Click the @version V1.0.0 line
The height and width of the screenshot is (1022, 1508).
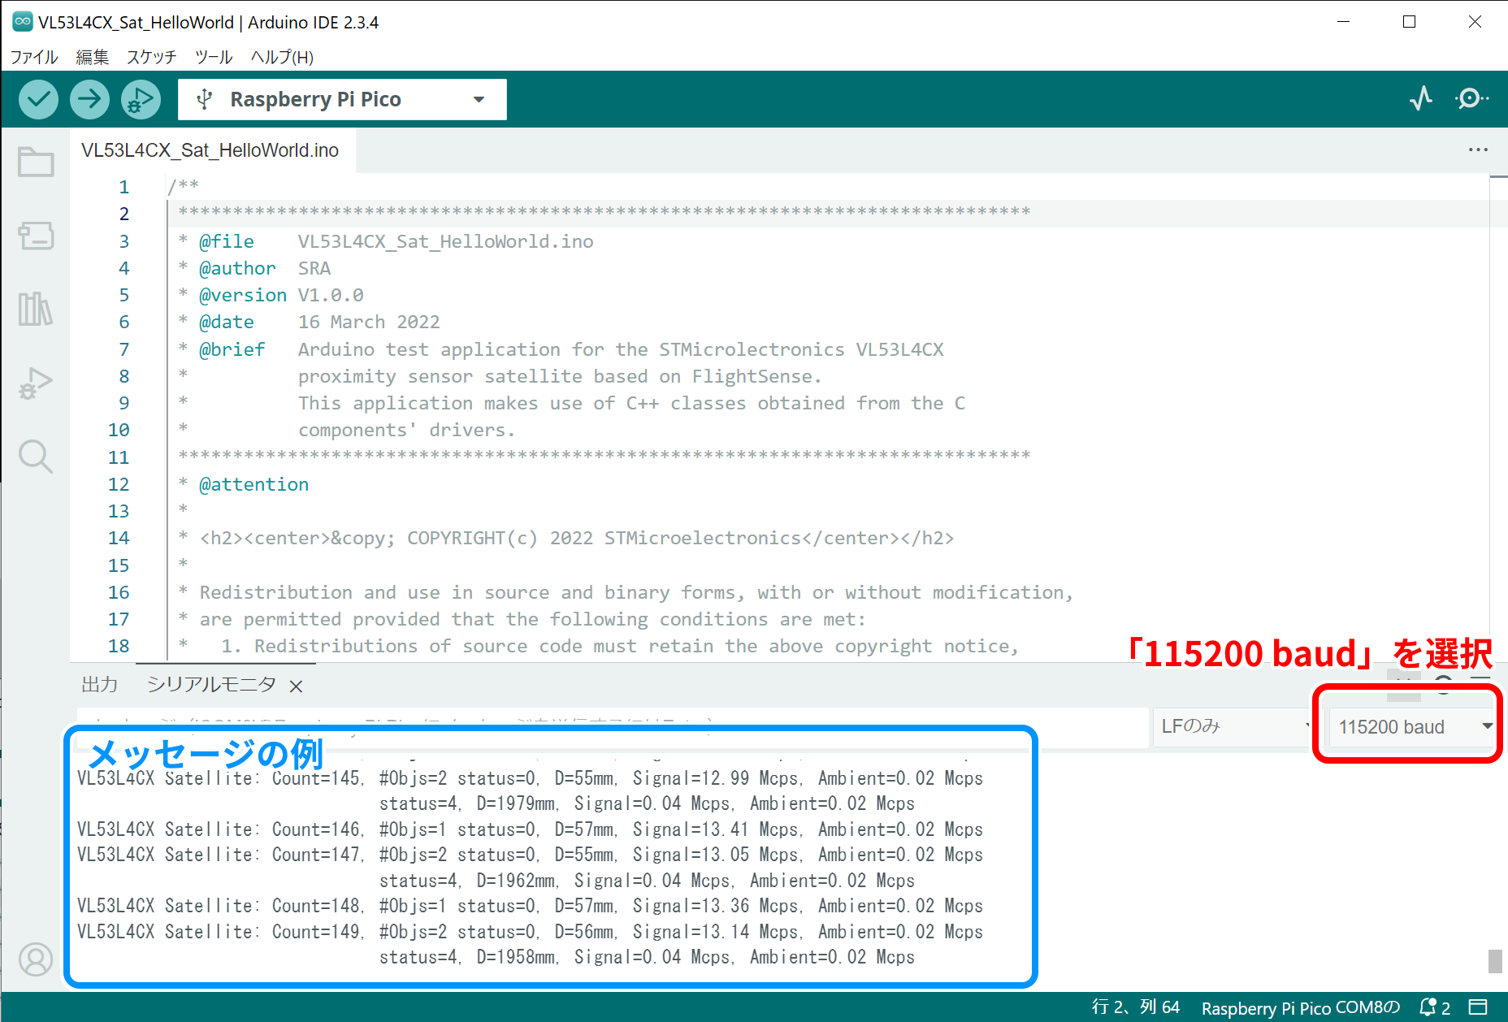271,295
